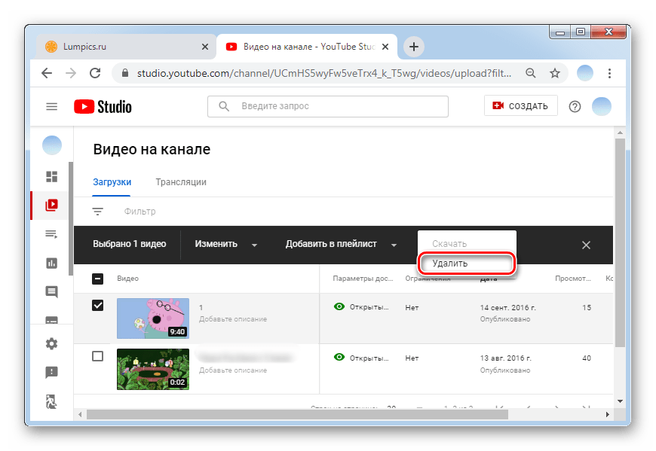Close the selection bar with X
656x451 pixels.
pyautogui.click(x=586, y=245)
